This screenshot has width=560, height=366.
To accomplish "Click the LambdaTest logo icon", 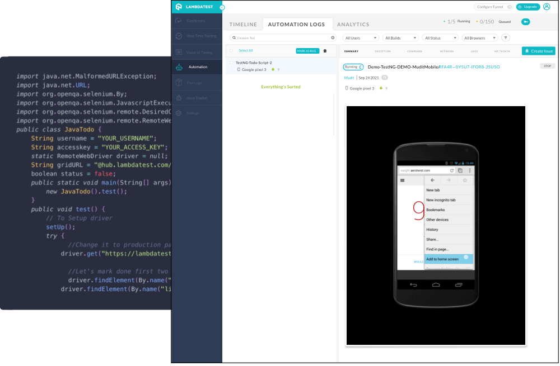I will tap(179, 7).
